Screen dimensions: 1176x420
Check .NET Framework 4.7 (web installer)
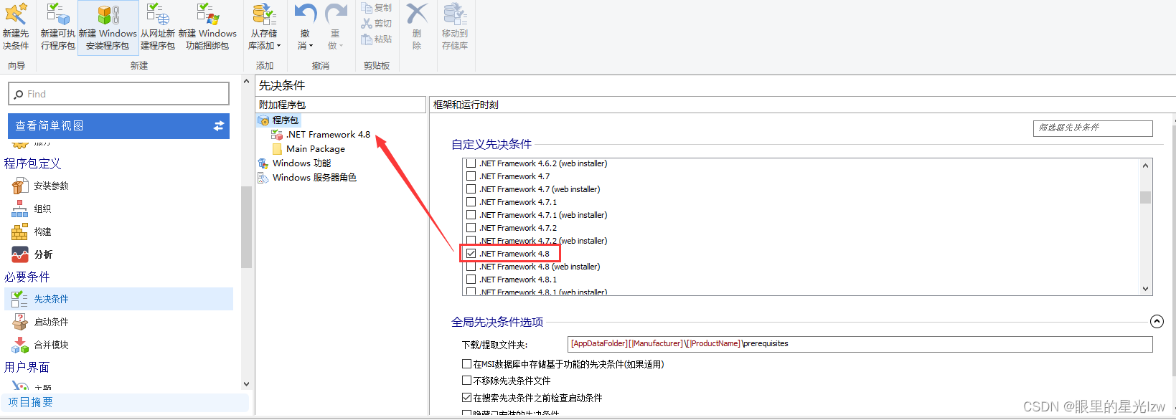tap(471, 189)
